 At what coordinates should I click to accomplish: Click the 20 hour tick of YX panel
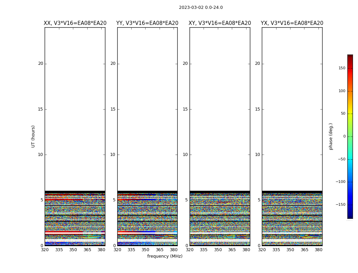click(x=257, y=63)
